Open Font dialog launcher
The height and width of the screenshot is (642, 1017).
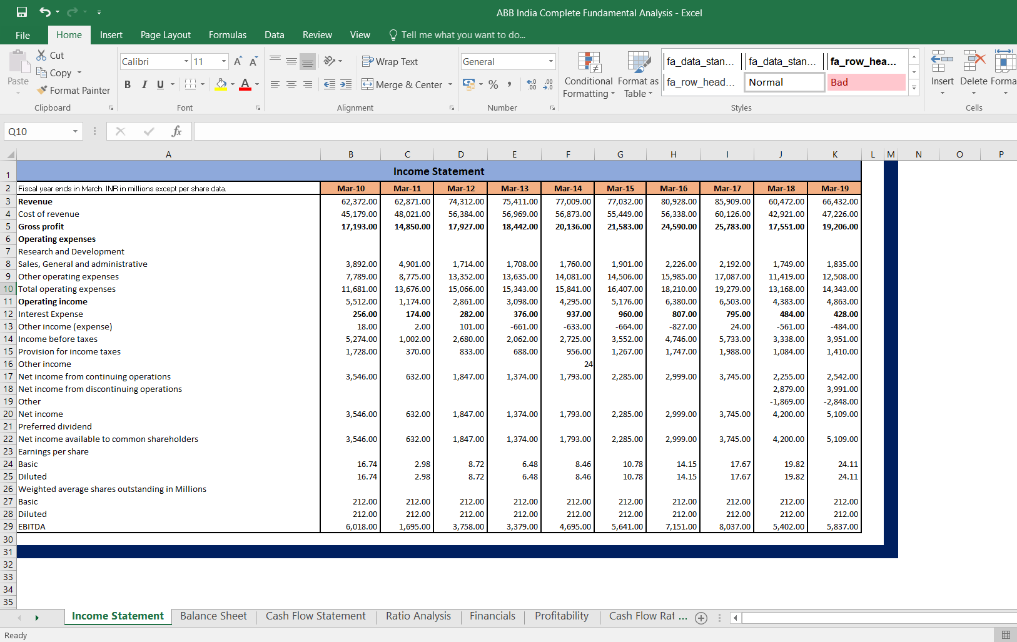(x=258, y=108)
